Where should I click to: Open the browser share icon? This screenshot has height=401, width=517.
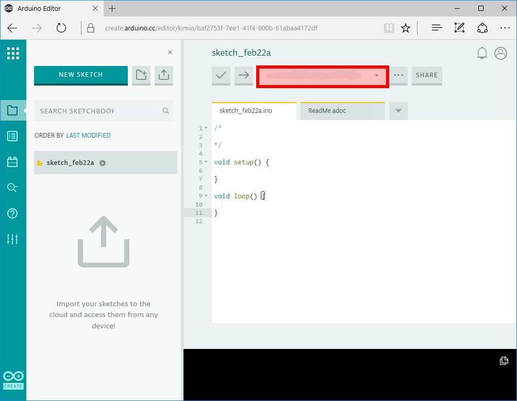click(482, 28)
